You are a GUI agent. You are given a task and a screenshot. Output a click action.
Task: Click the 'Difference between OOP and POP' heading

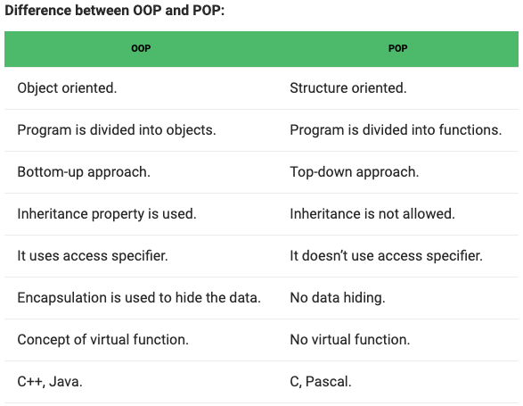coord(114,11)
